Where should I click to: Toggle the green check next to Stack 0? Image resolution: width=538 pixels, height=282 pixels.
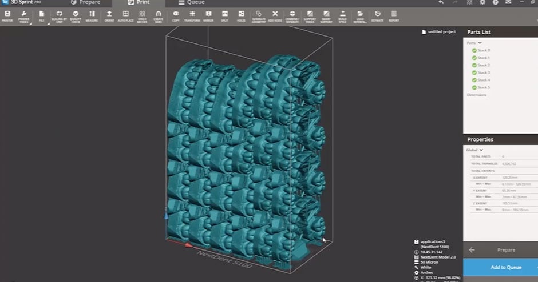click(474, 50)
